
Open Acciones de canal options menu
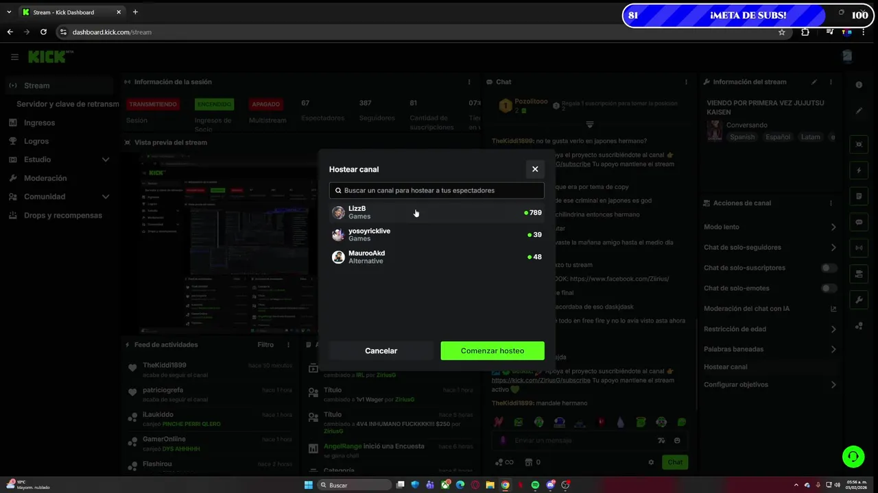click(831, 203)
